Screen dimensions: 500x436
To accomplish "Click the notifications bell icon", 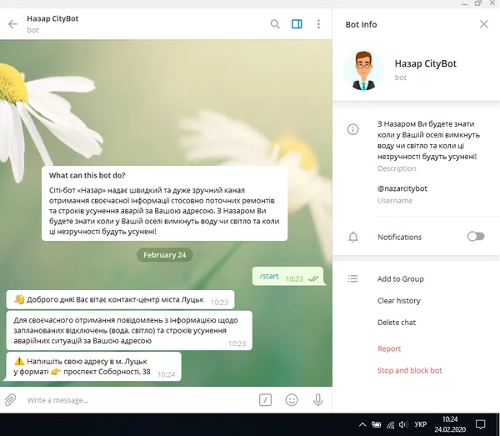I will [x=353, y=237].
